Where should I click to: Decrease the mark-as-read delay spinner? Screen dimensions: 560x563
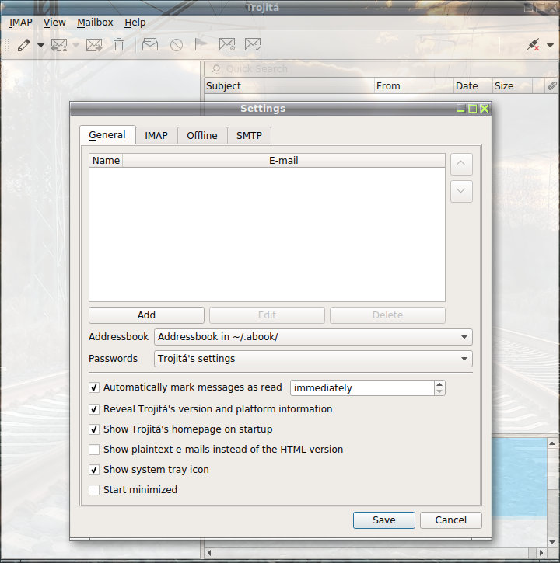click(x=439, y=391)
